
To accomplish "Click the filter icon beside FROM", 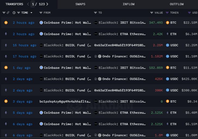I will (x=41, y=13).
